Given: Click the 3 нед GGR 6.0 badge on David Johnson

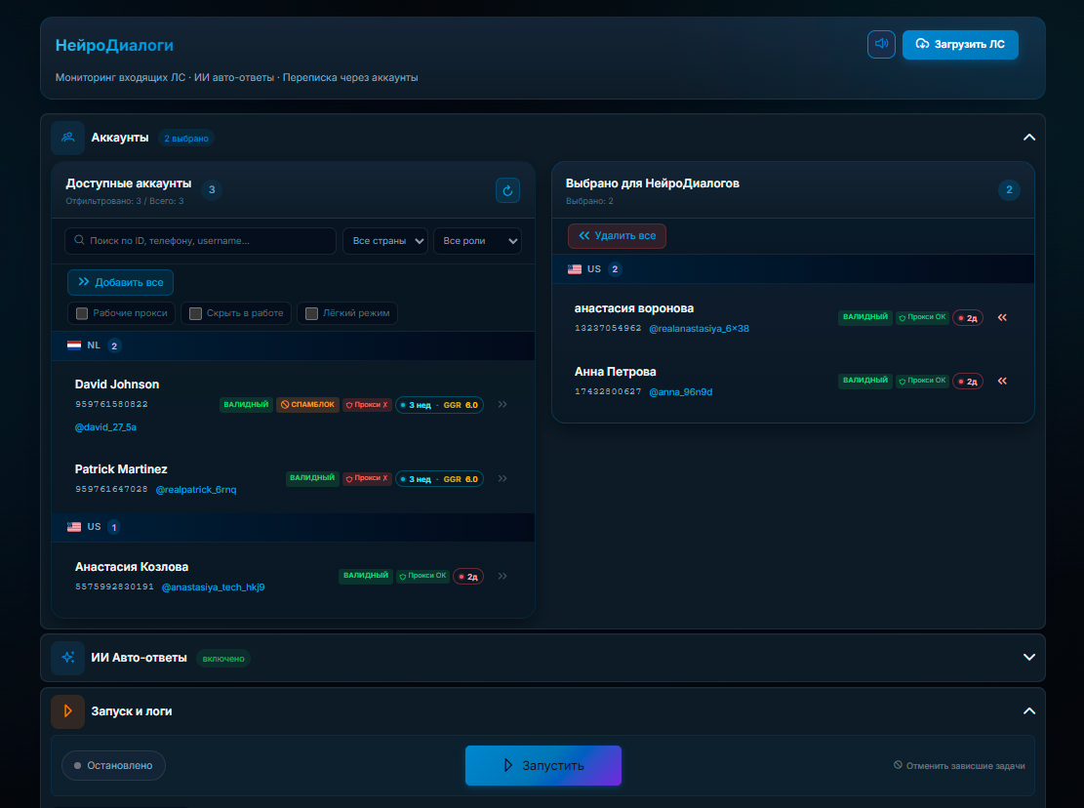Looking at the screenshot, I should (439, 405).
